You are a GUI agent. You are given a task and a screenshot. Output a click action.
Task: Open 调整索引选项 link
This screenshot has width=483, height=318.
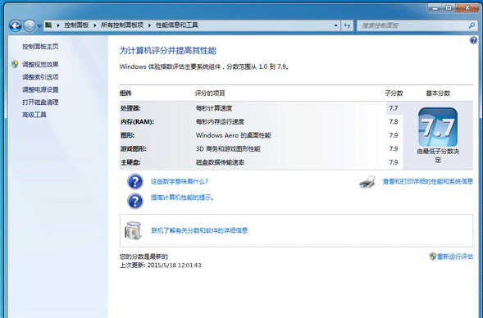(40, 77)
